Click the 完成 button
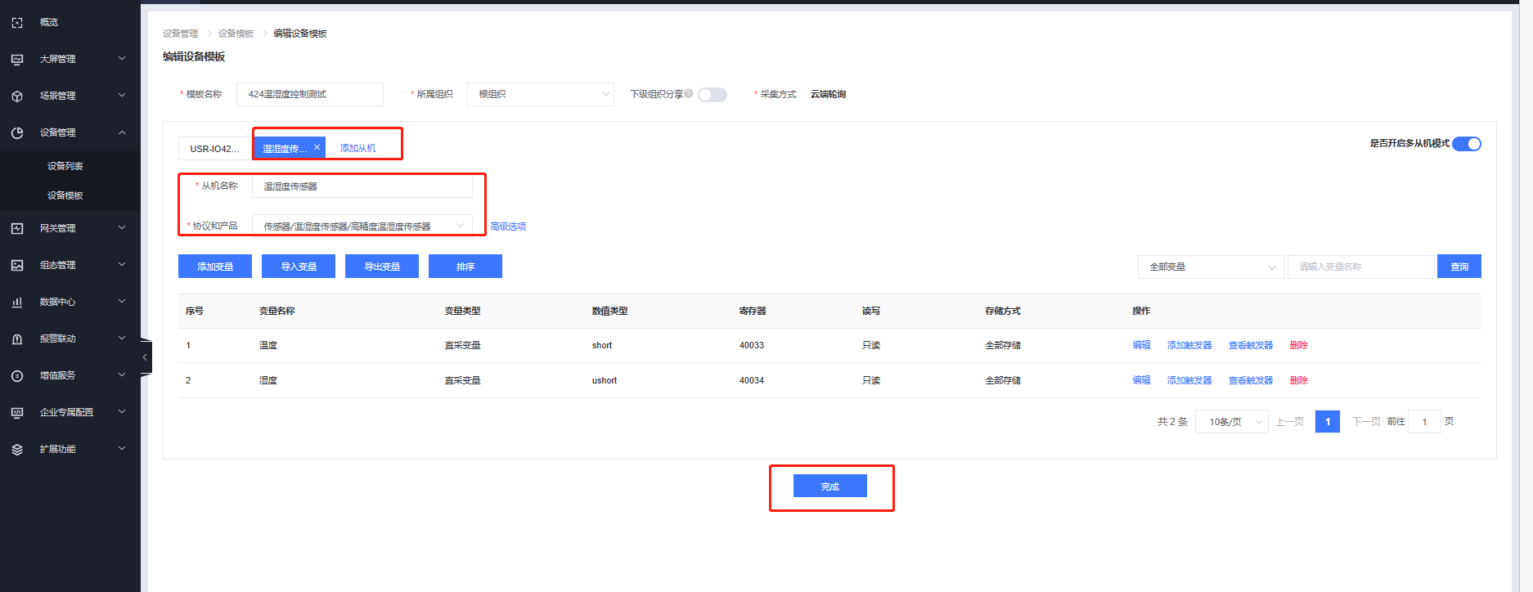Screen dimensions: 1533x592 pyautogui.click(x=829, y=487)
